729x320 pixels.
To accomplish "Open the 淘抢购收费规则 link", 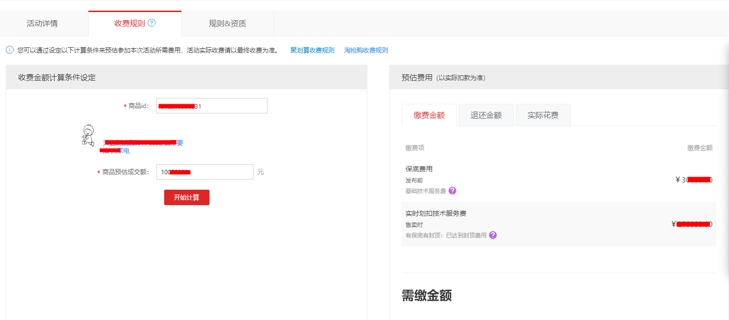I will (366, 50).
